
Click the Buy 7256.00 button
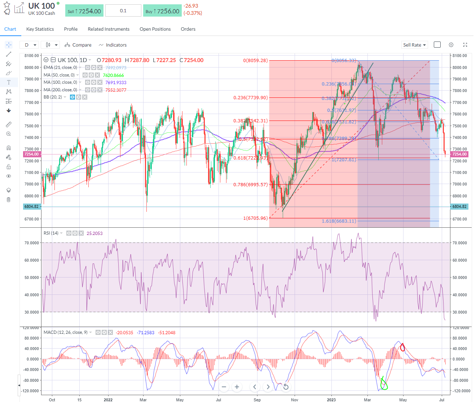pos(162,11)
